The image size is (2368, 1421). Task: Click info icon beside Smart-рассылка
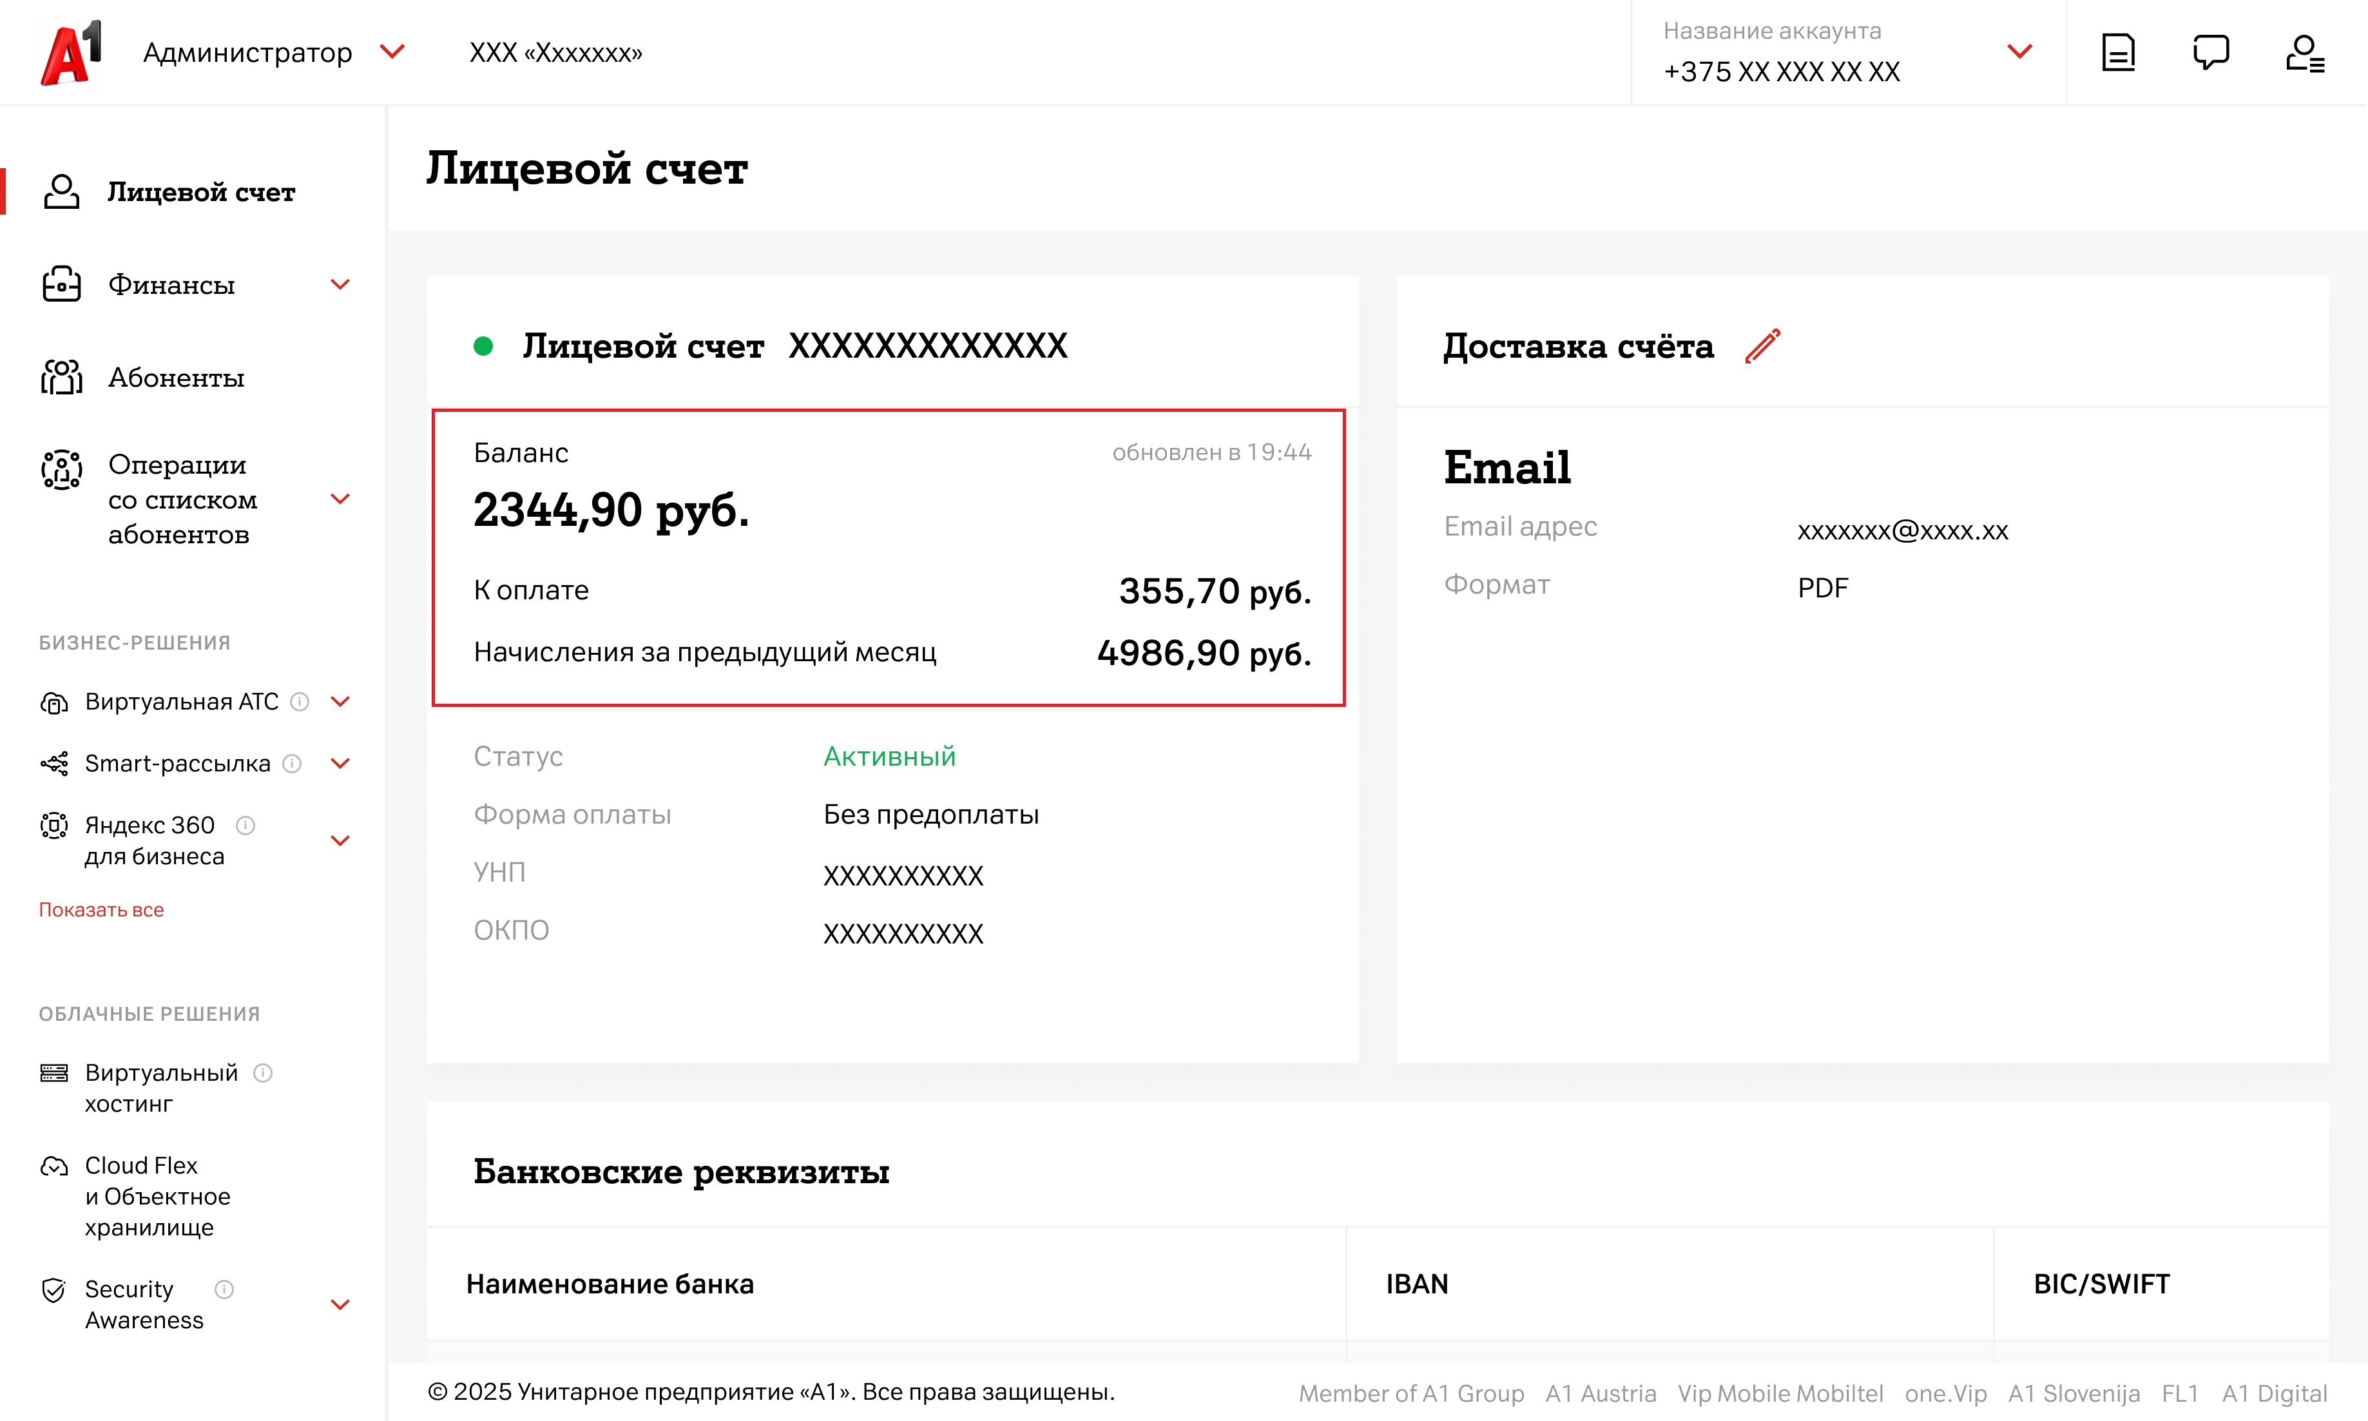292,763
